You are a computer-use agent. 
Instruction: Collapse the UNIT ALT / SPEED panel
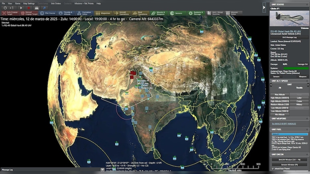[307, 81]
